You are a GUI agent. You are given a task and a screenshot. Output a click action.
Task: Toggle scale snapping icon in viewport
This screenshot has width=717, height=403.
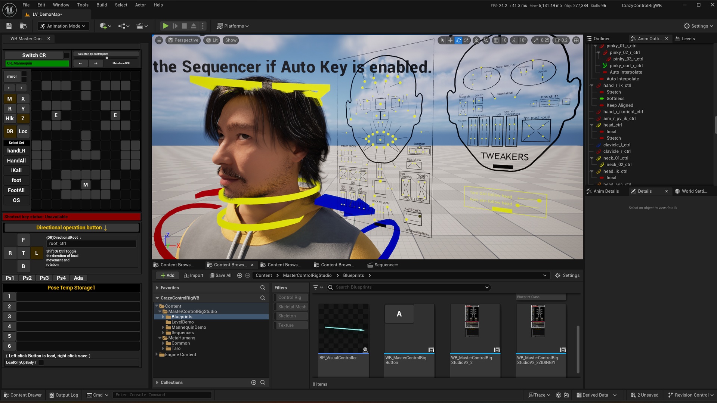[536, 40]
